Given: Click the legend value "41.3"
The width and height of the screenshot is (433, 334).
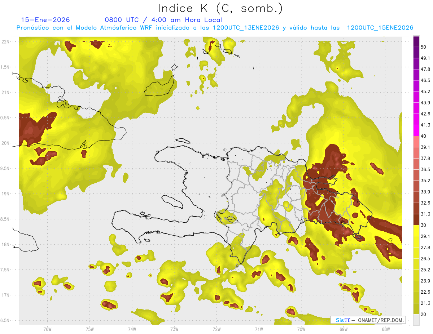Looking at the screenshot, I should tap(425, 125).
